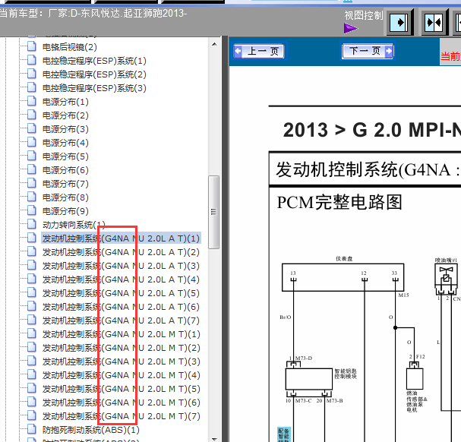Click the 2013 > G 2.0 MPI heading
The width and height of the screenshot is (461, 442).
point(371,130)
